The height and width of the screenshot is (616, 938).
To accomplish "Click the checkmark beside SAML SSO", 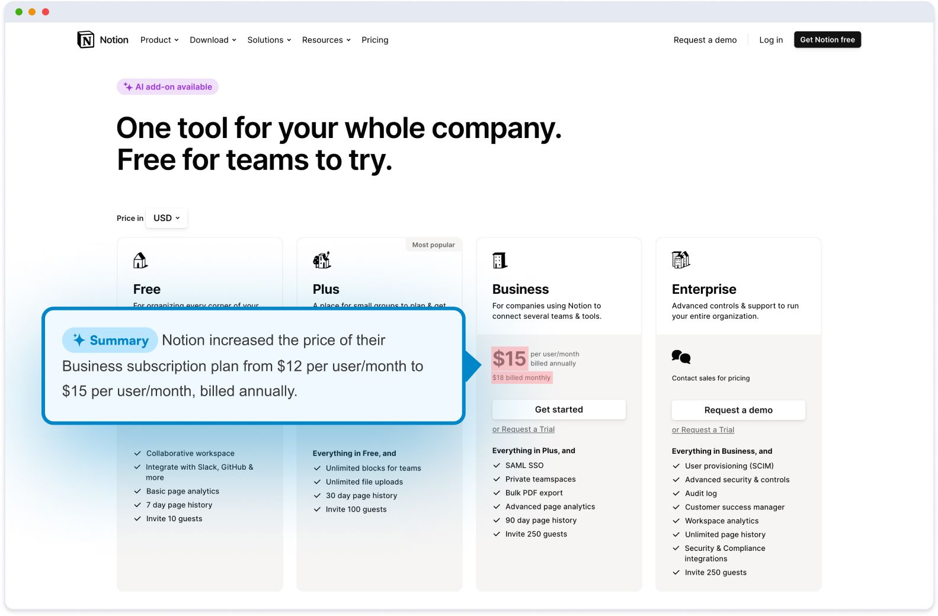I will click(x=497, y=466).
